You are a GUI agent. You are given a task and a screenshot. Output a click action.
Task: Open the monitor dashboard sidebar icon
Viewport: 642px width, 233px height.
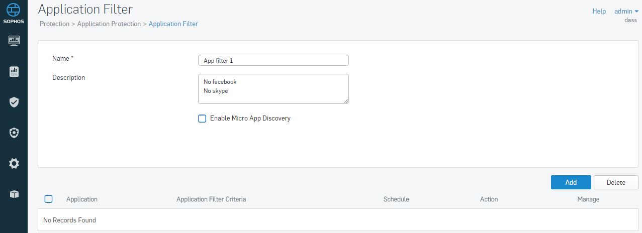(14, 40)
